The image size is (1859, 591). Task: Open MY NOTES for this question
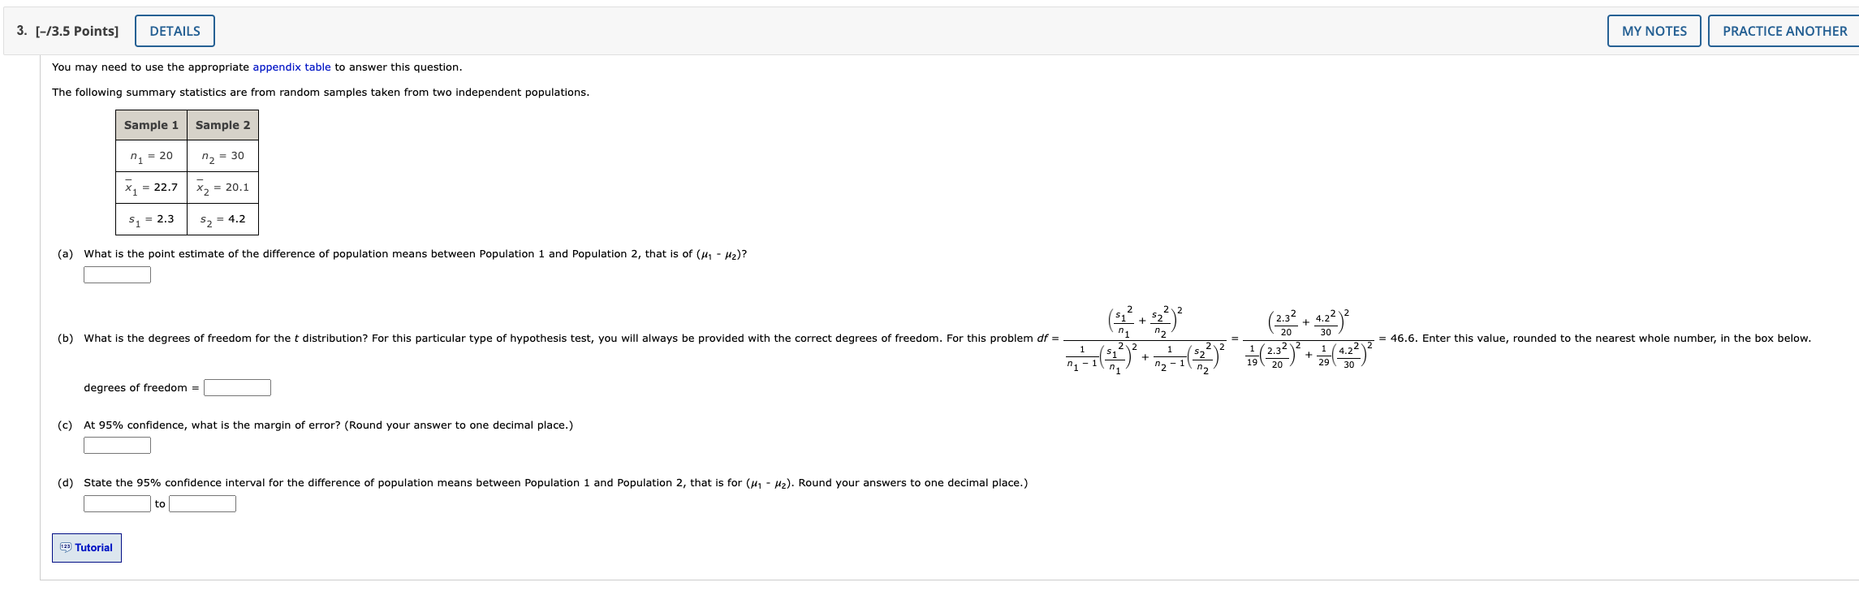[1656, 31]
